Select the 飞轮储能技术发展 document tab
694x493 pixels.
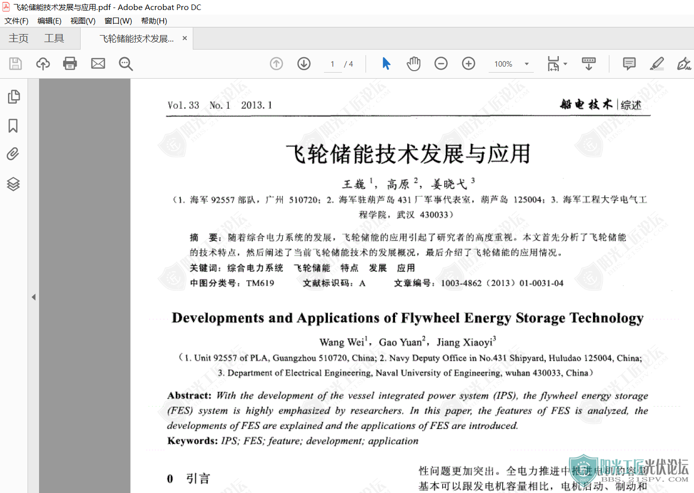[x=136, y=39]
